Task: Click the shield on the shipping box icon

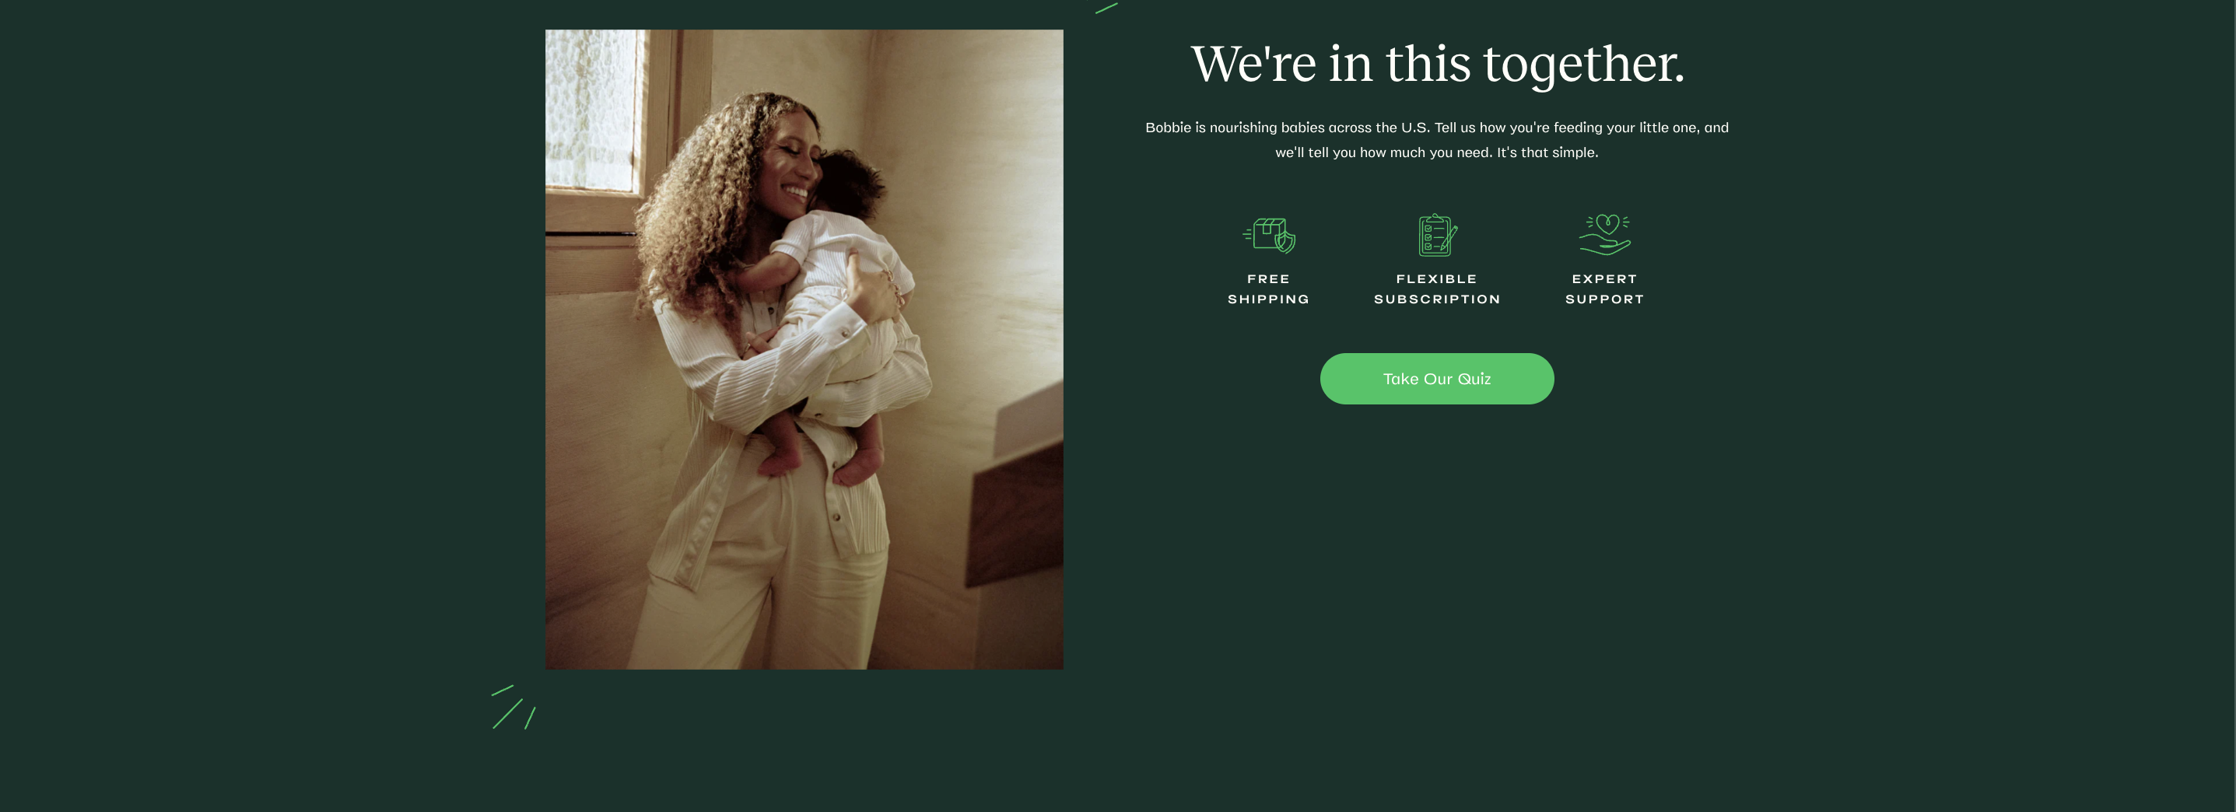Action: coord(1285,241)
